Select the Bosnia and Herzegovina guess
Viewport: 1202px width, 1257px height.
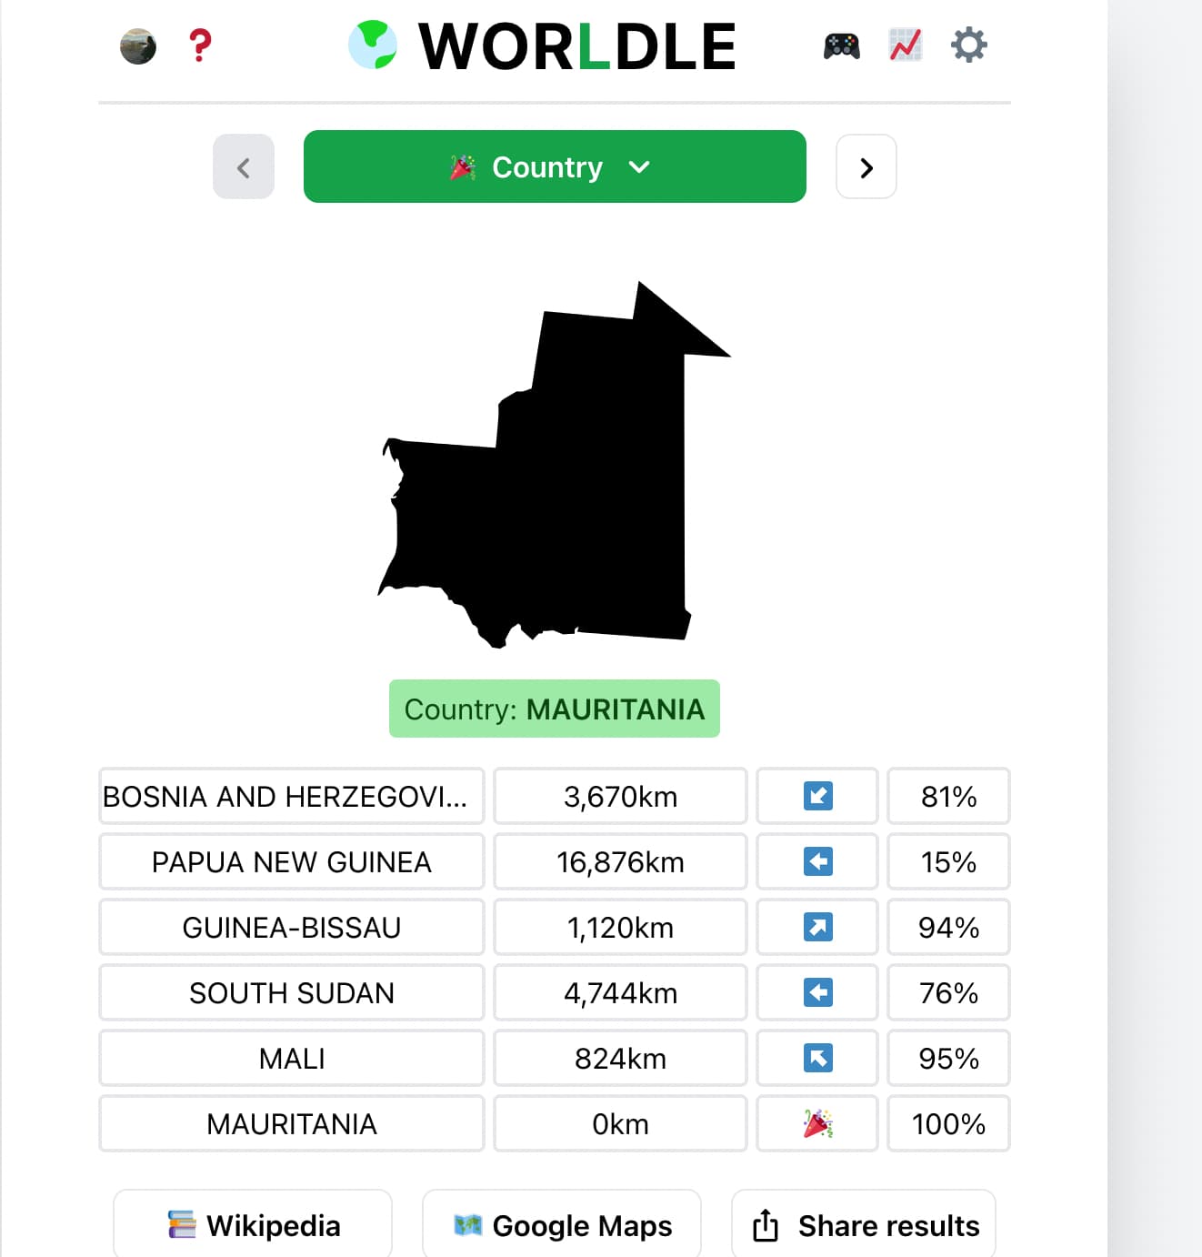pos(292,797)
